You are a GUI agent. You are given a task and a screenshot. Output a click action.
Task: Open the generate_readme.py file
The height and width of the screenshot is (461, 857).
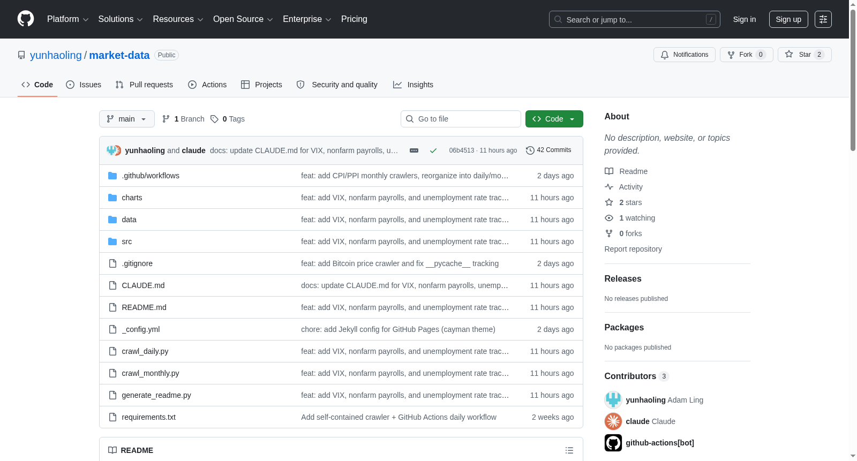coord(156,395)
